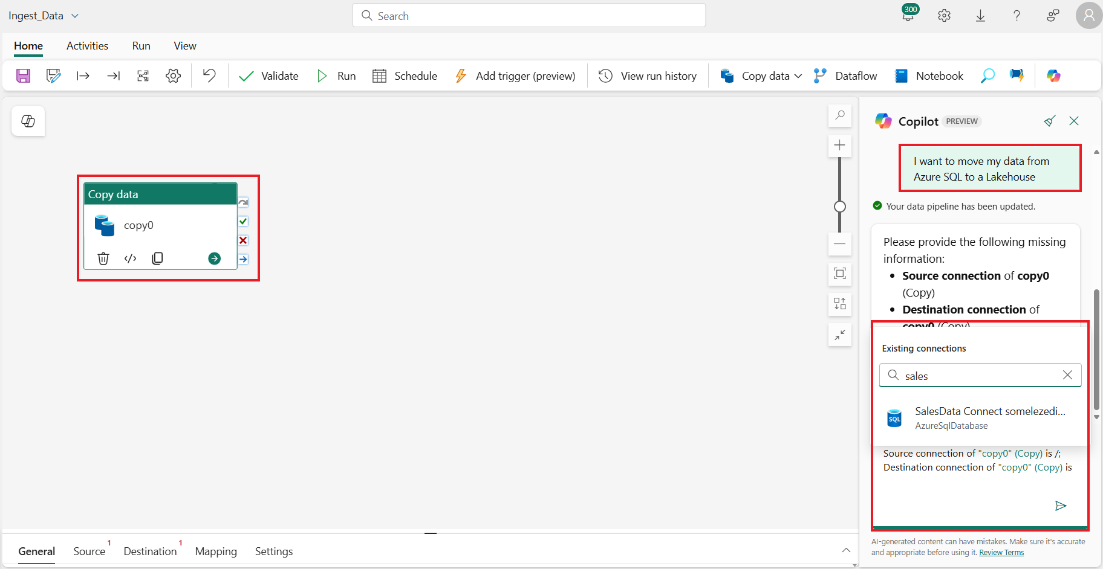Viewport: 1103px width, 569px height.
Task: Click canvas search magnifier button
Action: pos(840,115)
